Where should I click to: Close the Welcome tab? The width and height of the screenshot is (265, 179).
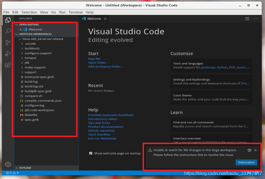(x=105, y=19)
